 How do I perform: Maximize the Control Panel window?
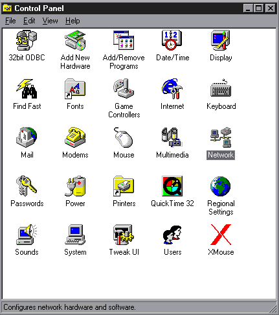pos(258,8)
